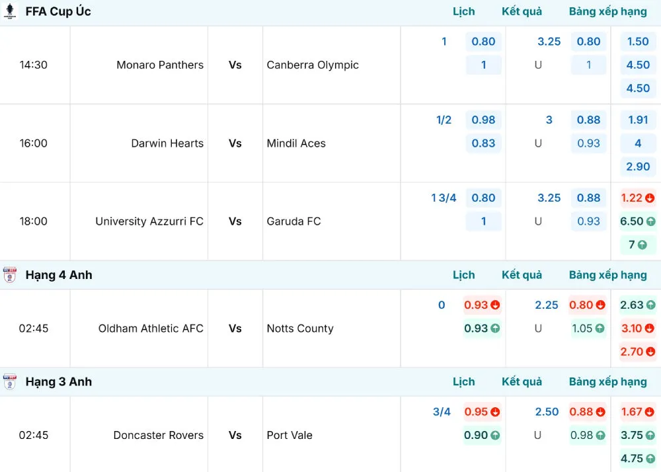
Task: Open Notts County team link
Action: coord(300,329)
